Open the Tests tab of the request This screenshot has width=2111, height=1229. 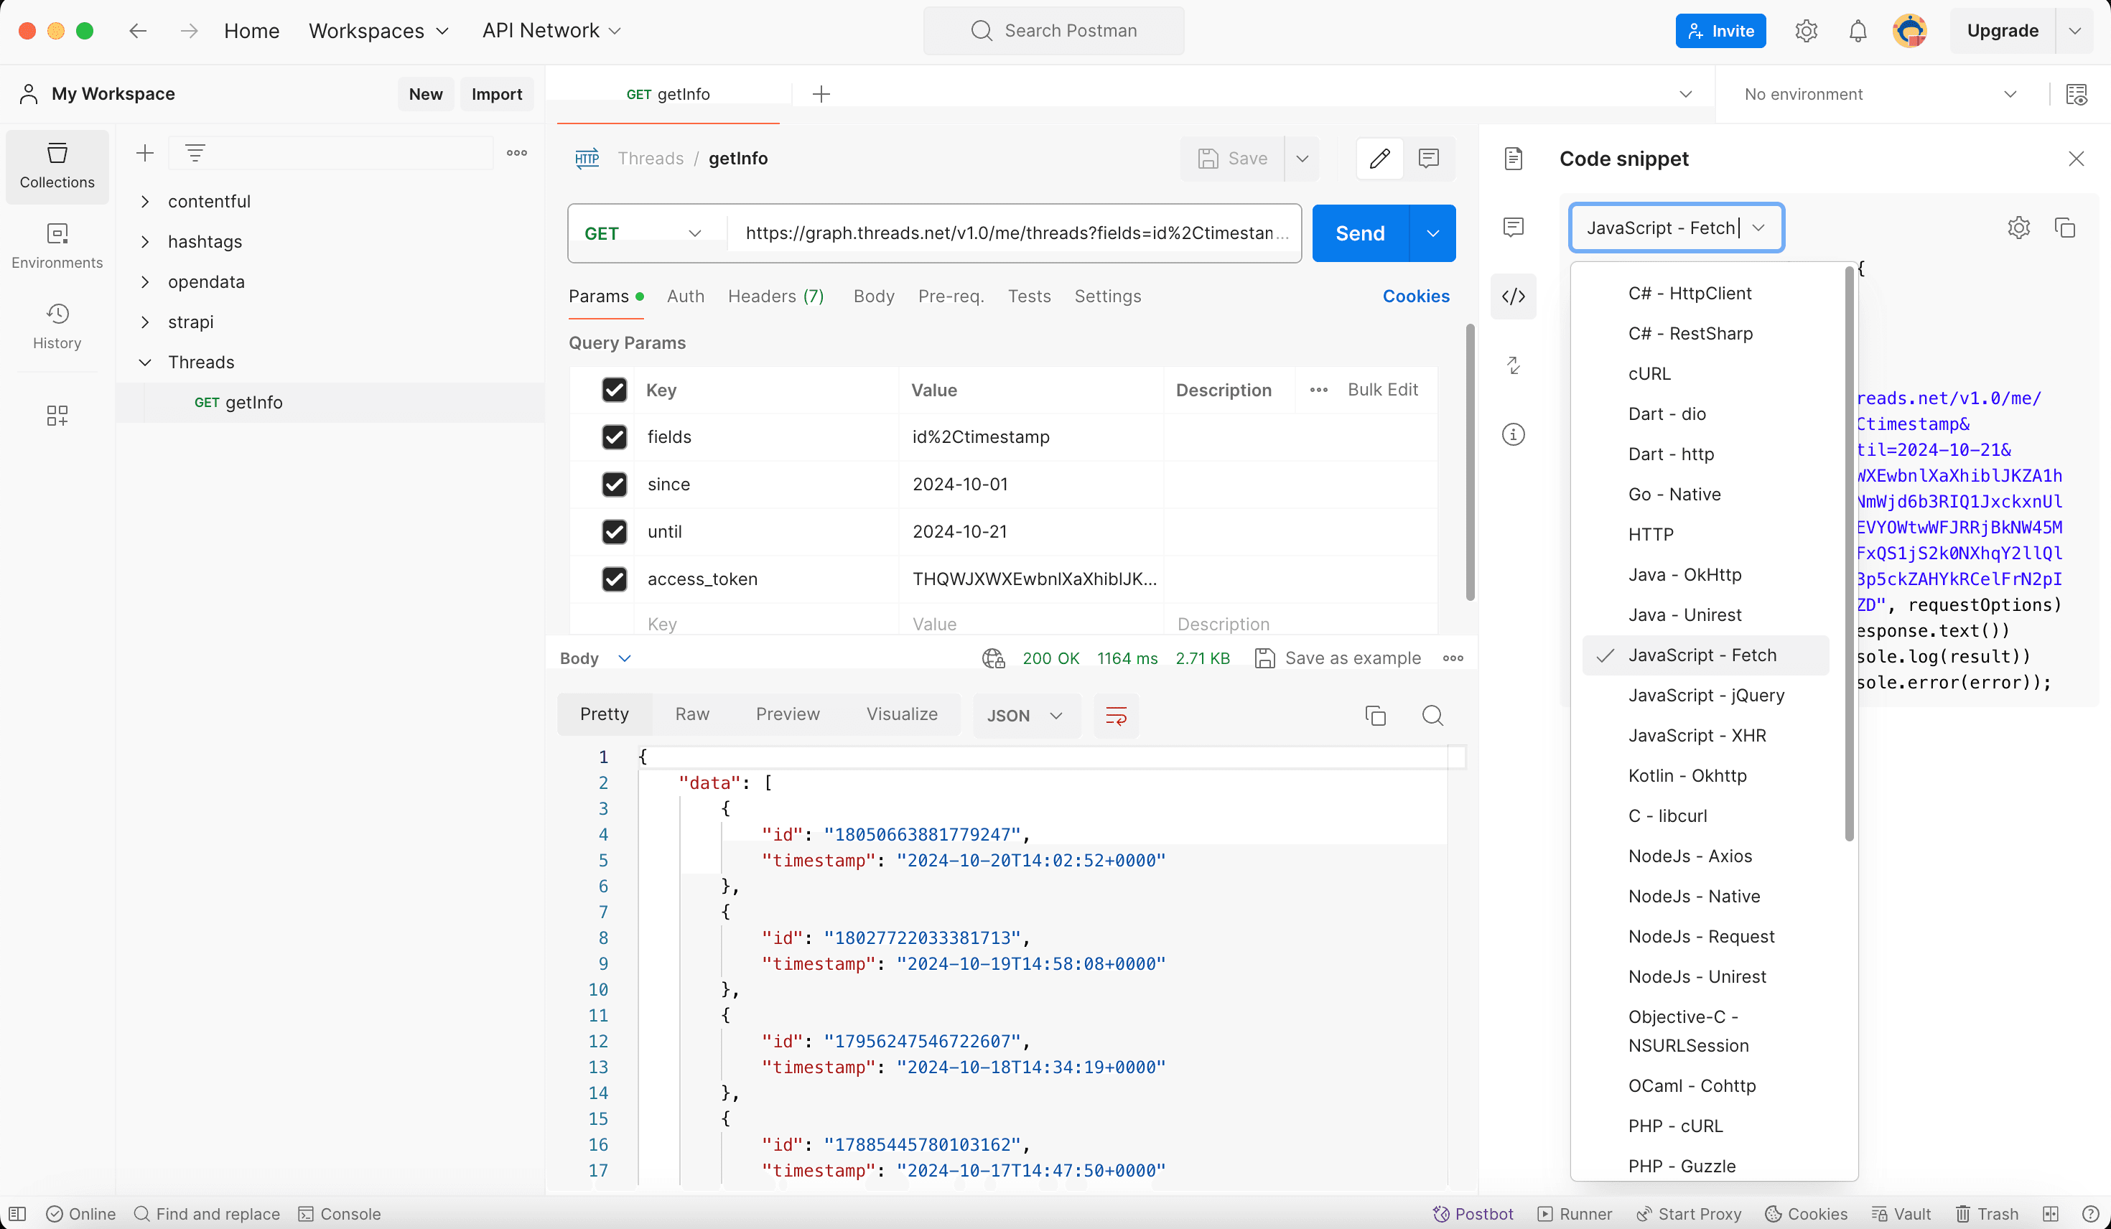point(1029,296)
